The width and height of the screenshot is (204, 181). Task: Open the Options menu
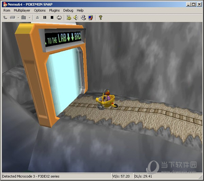(40, 11)
